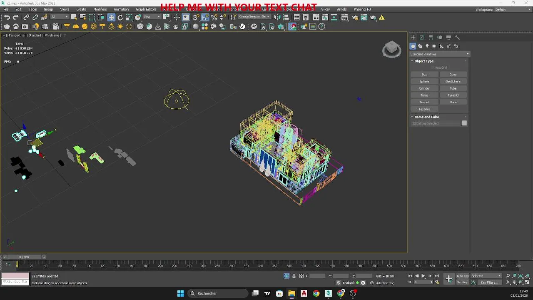Toggle Percent Snap button

coord(214,17)
